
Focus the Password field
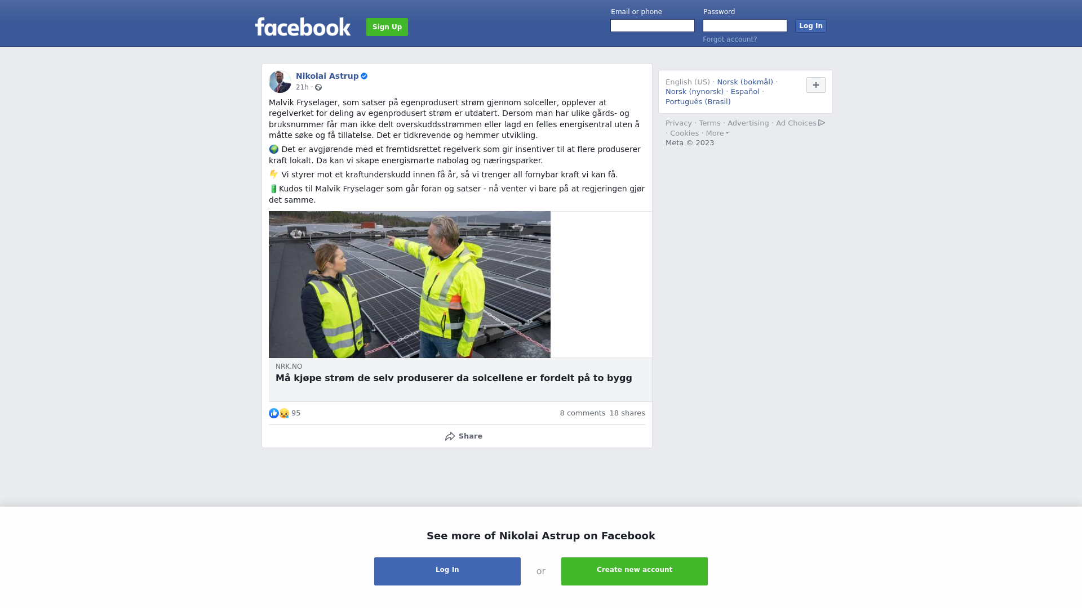(745, 26)
